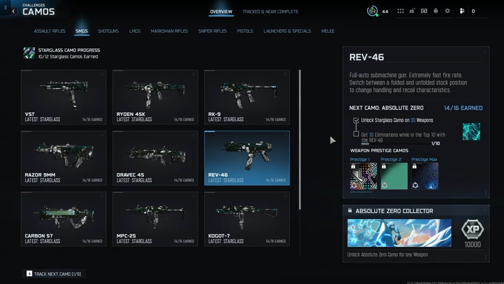Select the VST weapon card
The width and height of the screenshot is (504, 284).
[64, 97]
